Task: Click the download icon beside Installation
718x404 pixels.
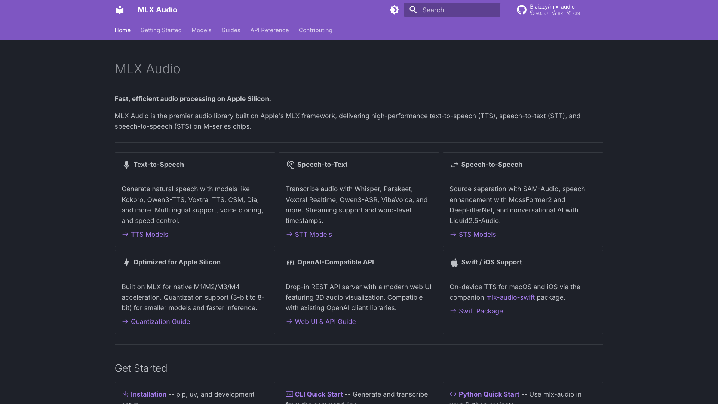Action: (x=125, y=394)
